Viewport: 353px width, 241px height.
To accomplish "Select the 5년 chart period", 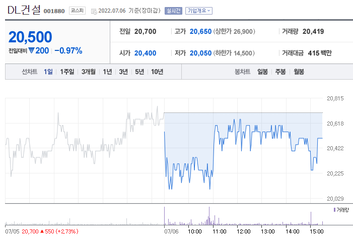I will pos(139,72).
